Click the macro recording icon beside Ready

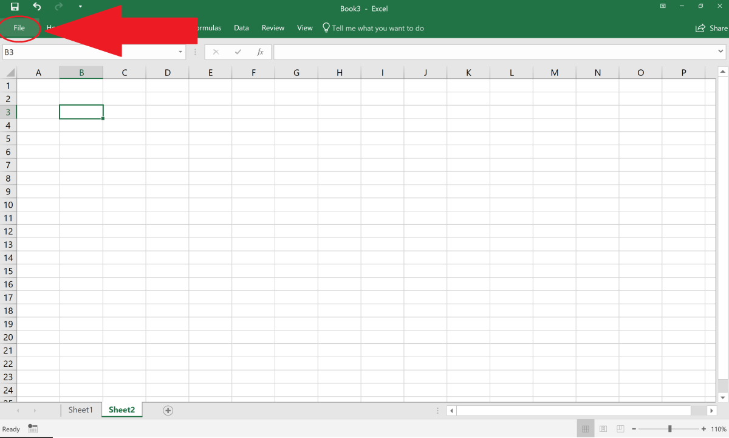33,429
